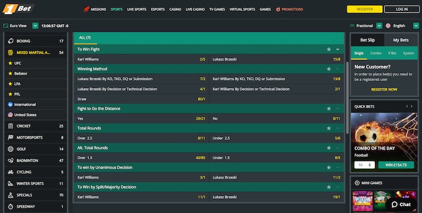Click the International globe icon
Viewport: 422px width, 213px height.
coord(10,105)
